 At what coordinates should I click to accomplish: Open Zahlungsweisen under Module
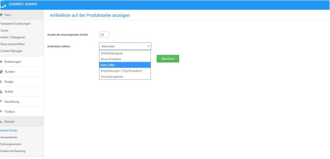click(11, 144)
